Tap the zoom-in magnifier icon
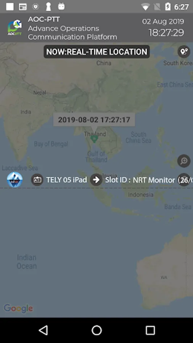 coord(184,161)
